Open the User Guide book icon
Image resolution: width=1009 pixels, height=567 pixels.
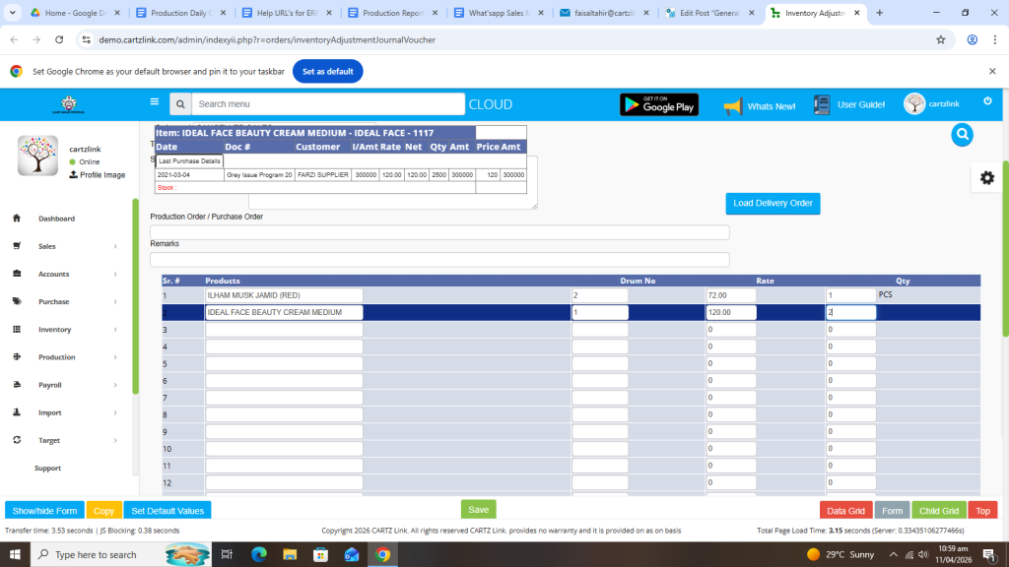coord(849,105)
